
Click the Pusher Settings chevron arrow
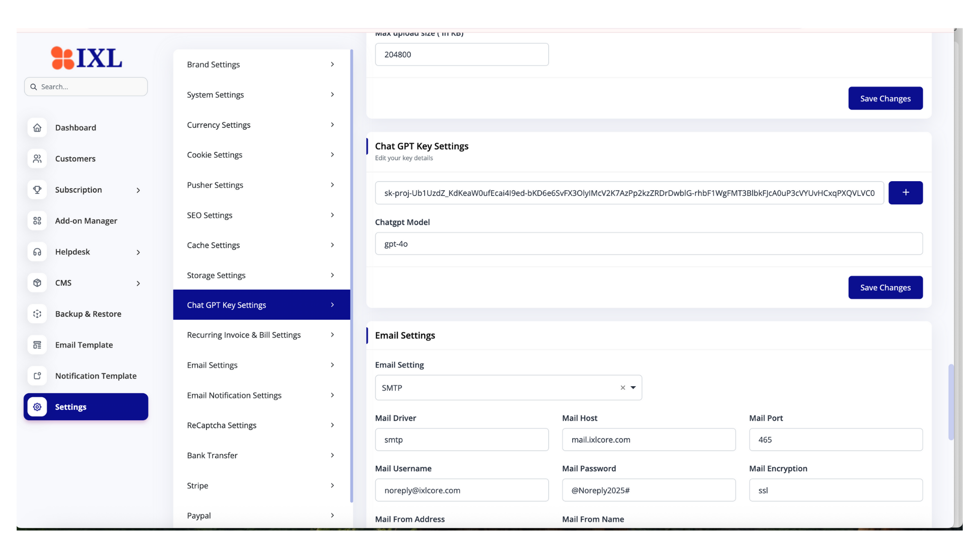coord(332,185)
